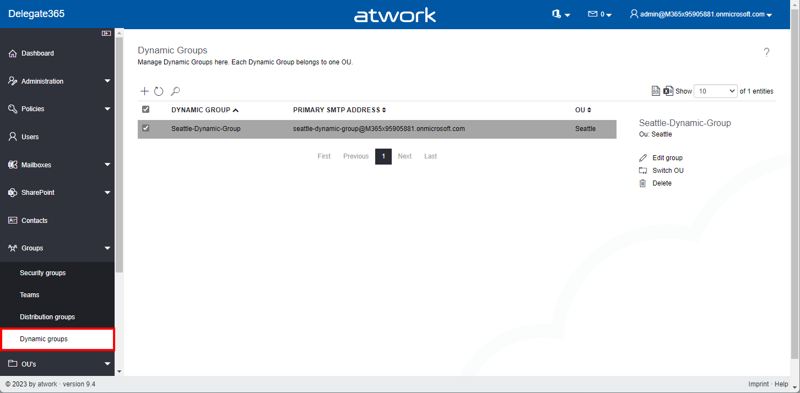Click the Last pagination link
Viewport: 800px width, 393px height.
430,156
